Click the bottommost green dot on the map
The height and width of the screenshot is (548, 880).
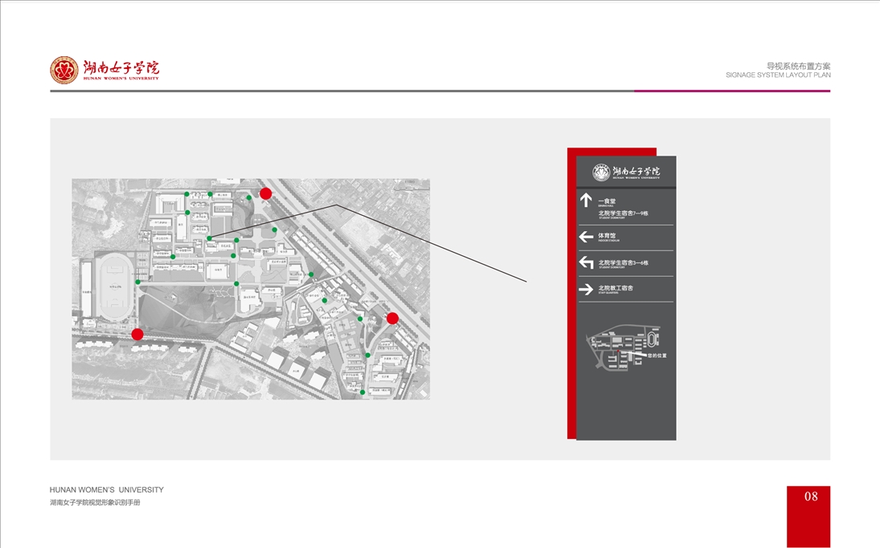coord(362,392)
